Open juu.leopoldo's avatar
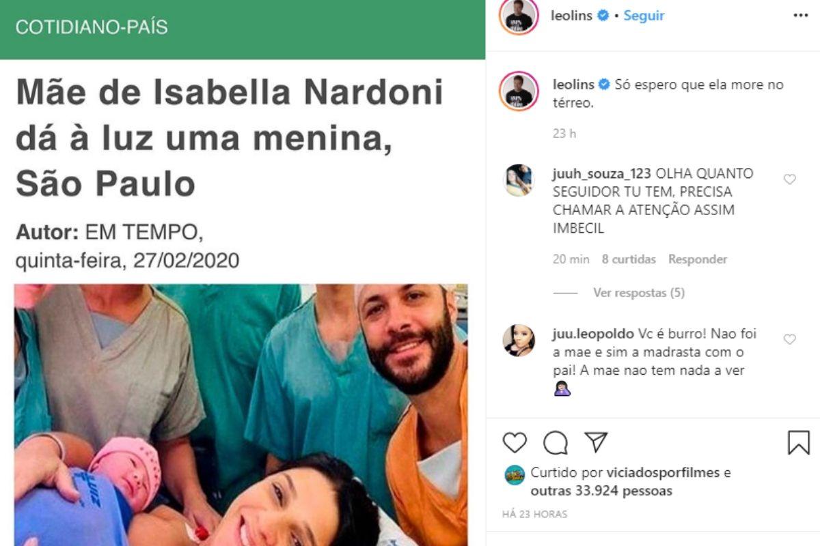 point(519,340)
